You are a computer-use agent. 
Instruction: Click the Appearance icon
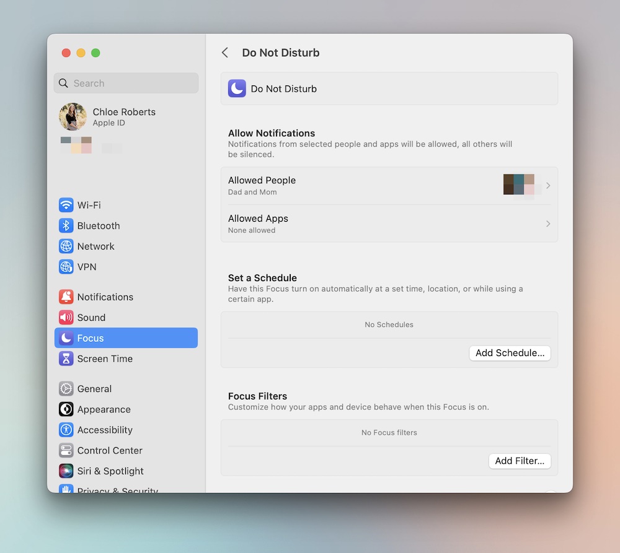pos(66,409)
